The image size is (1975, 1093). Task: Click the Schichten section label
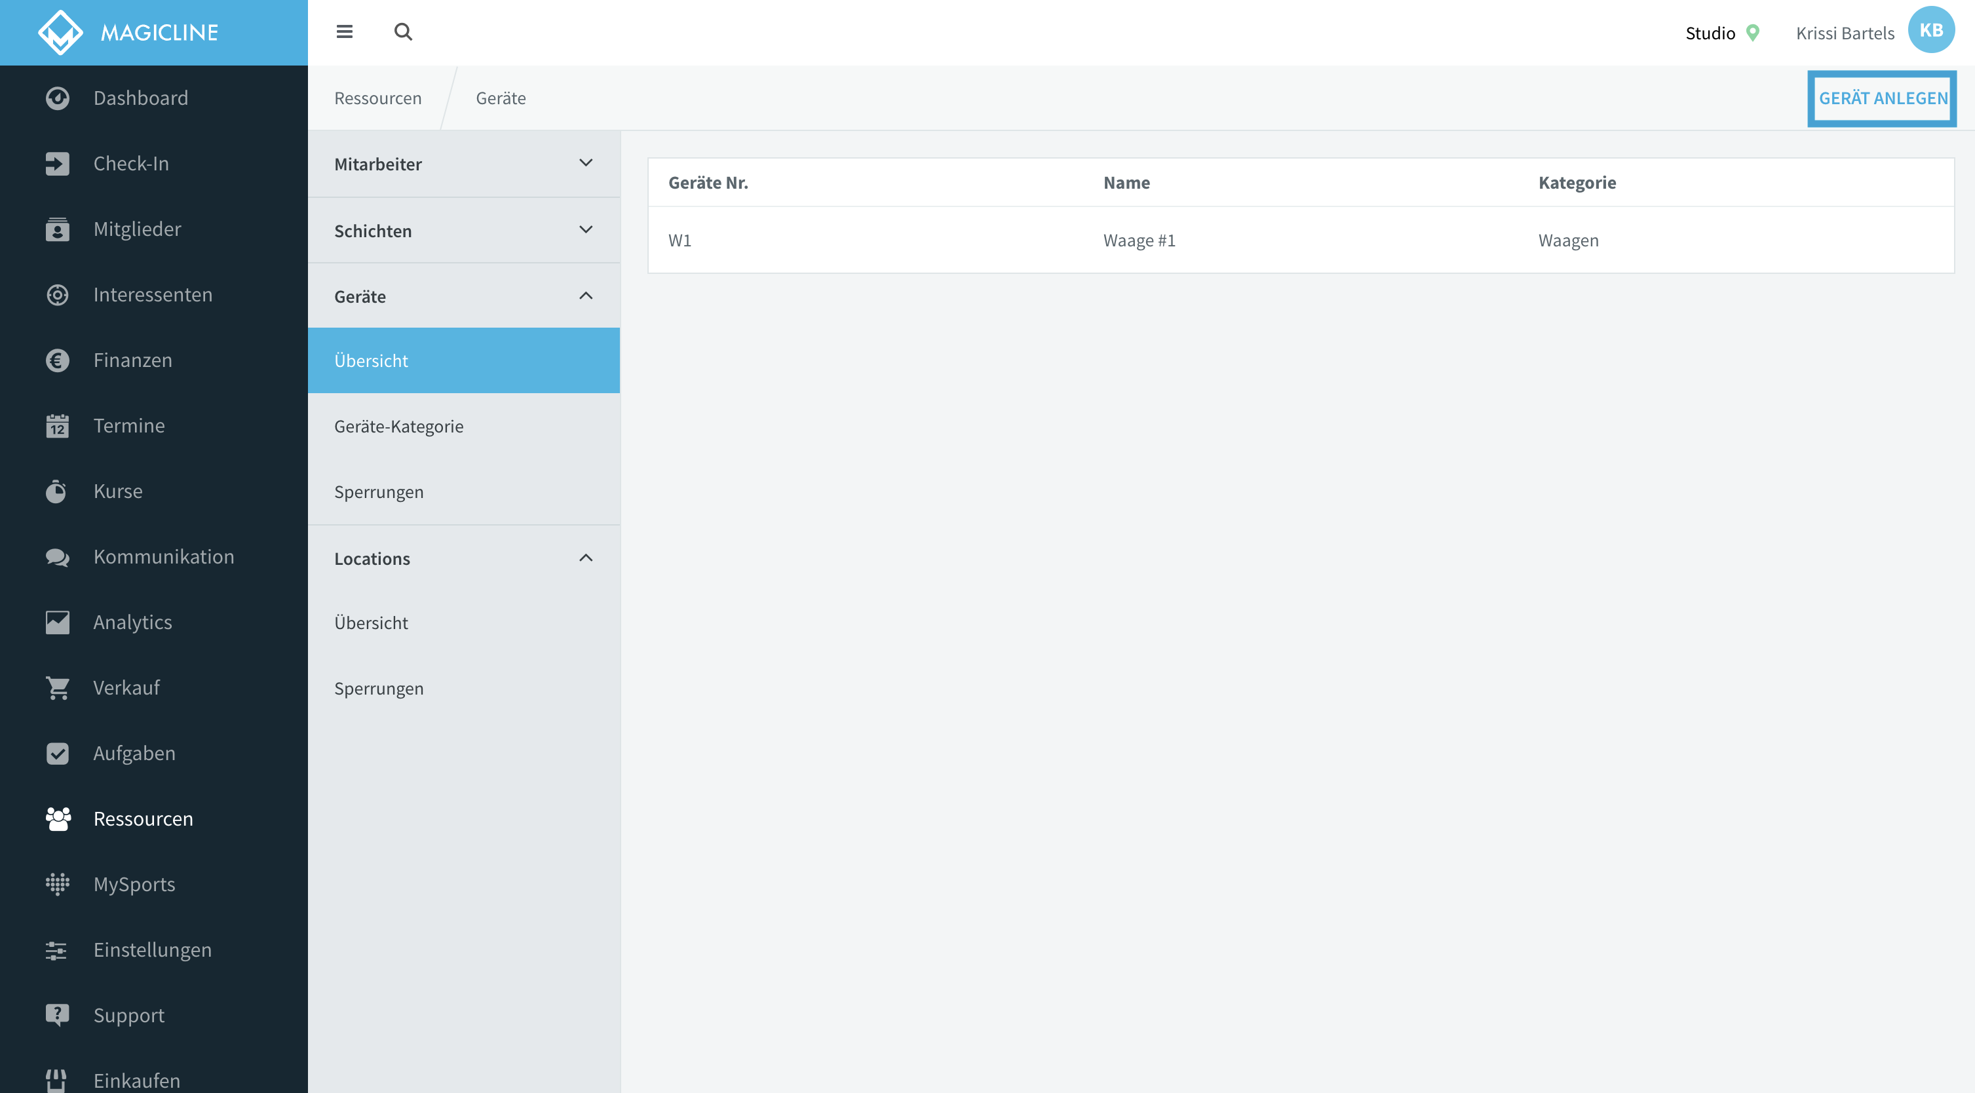point(373,231)
